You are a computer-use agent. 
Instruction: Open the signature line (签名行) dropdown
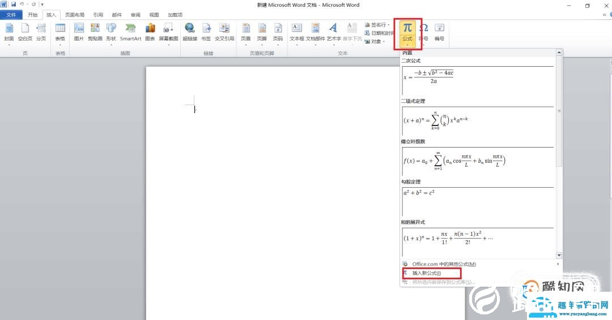(x=376, y=25)
